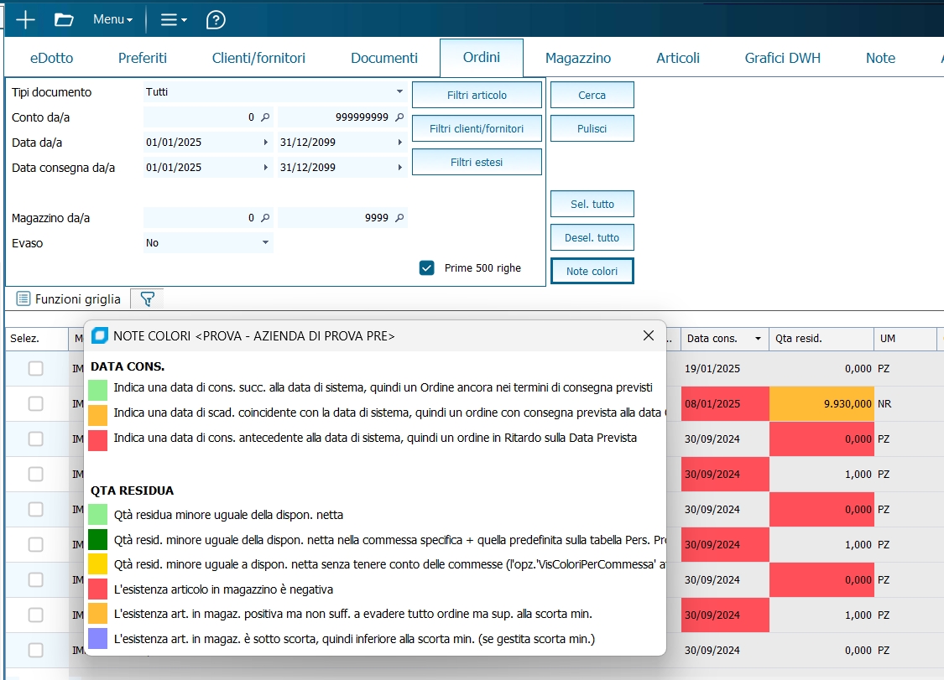This screenshot has width=944, height=680.
Task: Click Selez. column header
Action: pos(37,339)
